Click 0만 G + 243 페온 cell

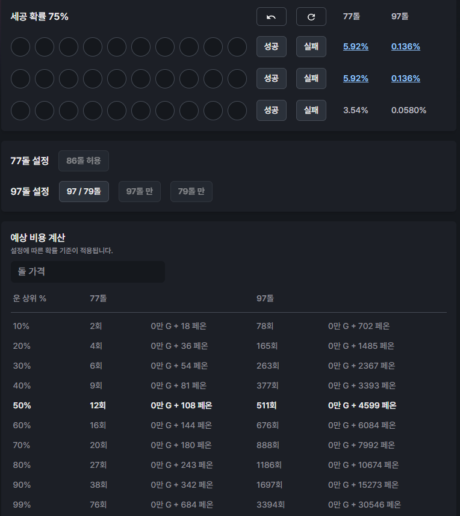pos(182,465)
